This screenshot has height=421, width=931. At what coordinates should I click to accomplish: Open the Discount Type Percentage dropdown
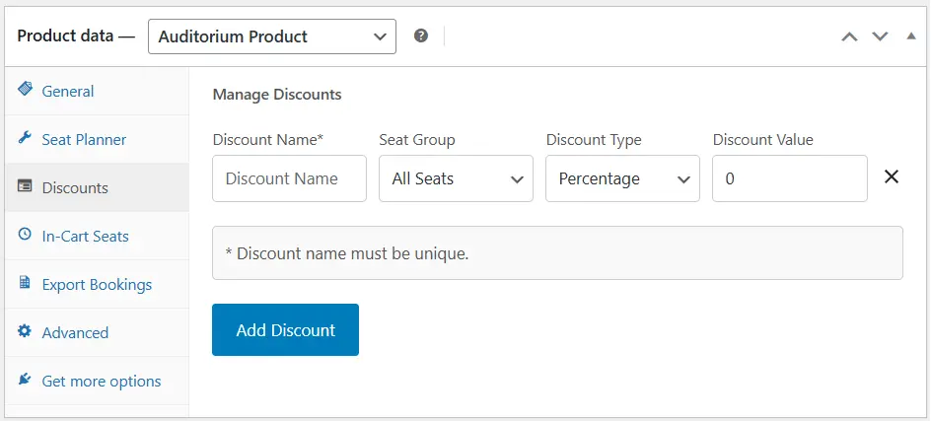click(622, 178)
